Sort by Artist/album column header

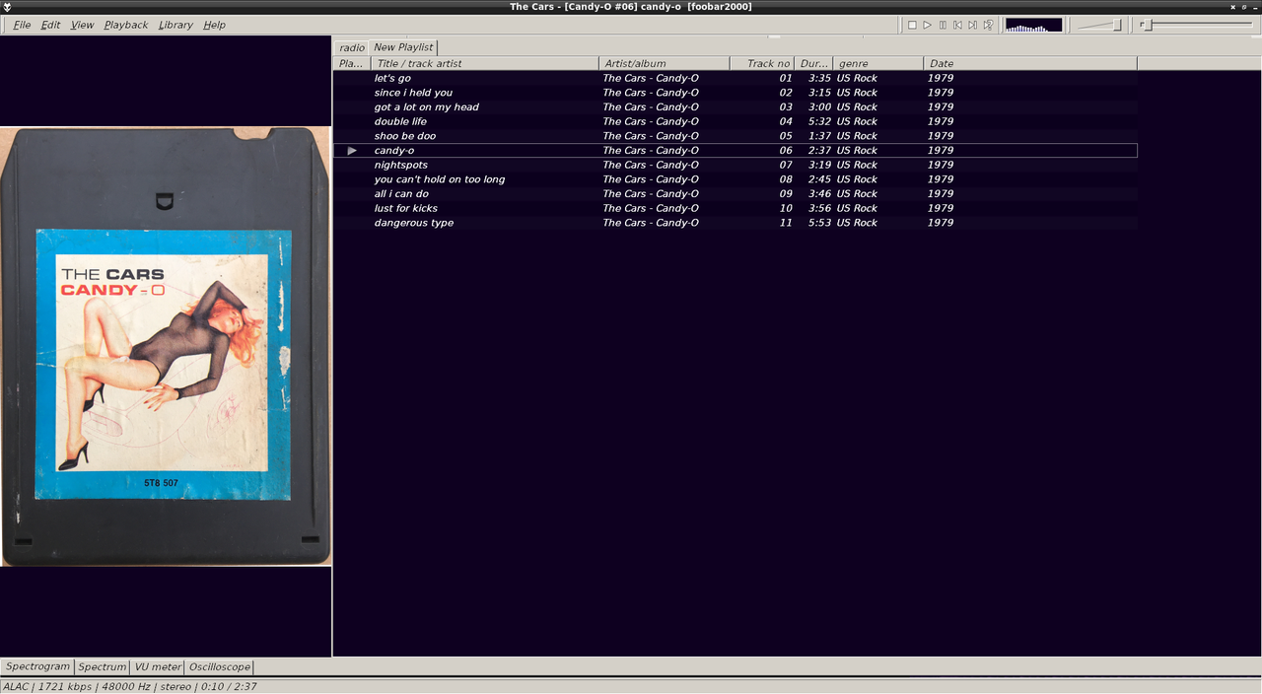[665, 63]
